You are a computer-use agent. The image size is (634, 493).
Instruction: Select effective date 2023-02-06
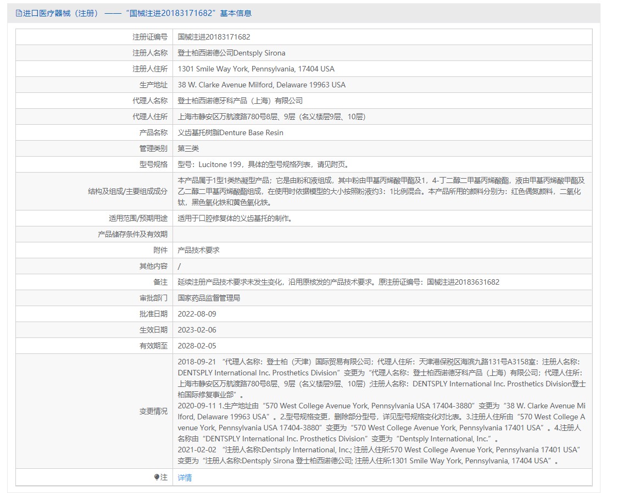(x=197, y=330)
